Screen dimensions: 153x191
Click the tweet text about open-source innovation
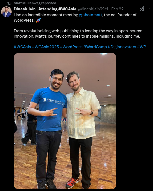78,34
